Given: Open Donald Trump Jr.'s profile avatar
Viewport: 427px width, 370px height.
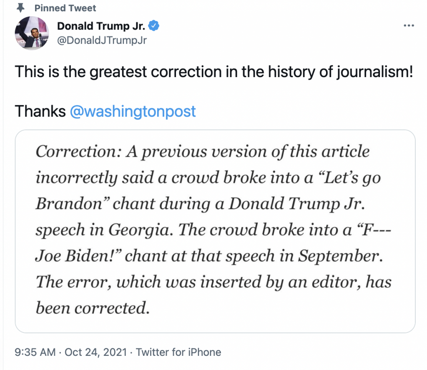Looking at the screenshot, I should pos(32,34).
